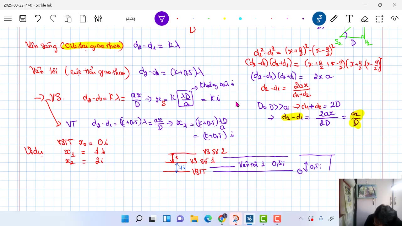
Task: Open taskbar Search
Action: coord(139,219)
